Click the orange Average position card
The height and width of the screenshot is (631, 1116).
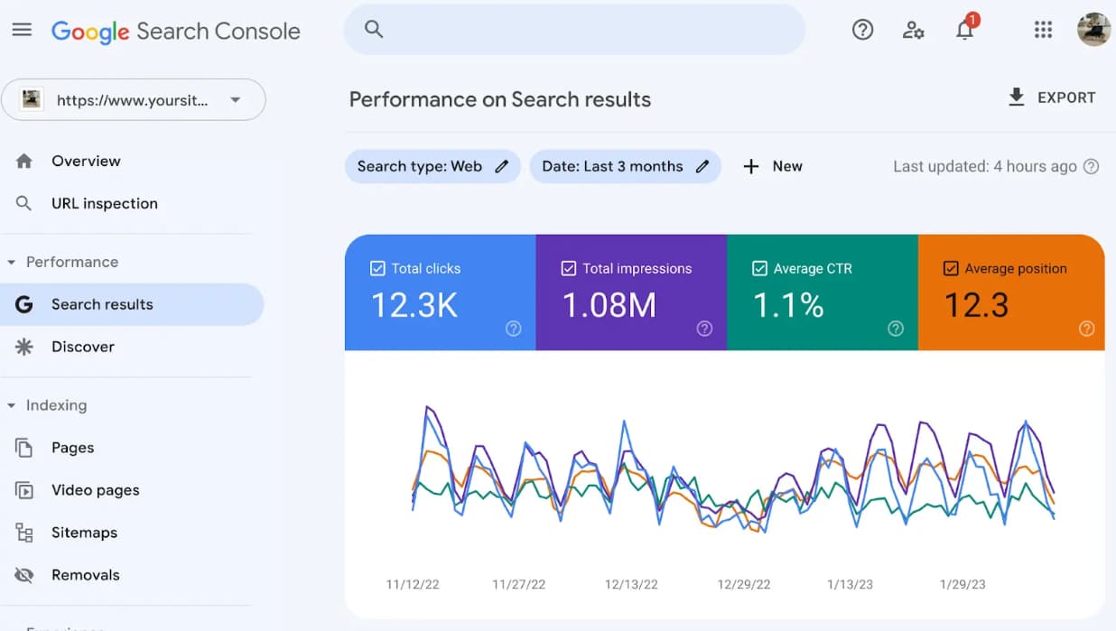point(1011,292)
